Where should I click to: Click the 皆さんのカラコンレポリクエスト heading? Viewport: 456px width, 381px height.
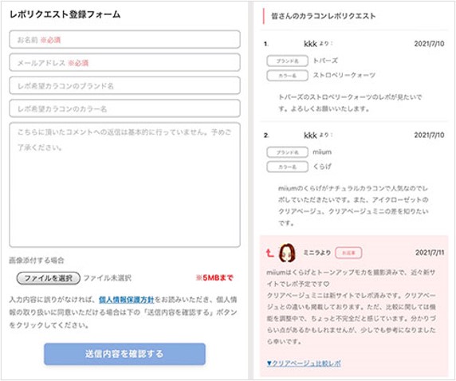[x=323, y=16]
